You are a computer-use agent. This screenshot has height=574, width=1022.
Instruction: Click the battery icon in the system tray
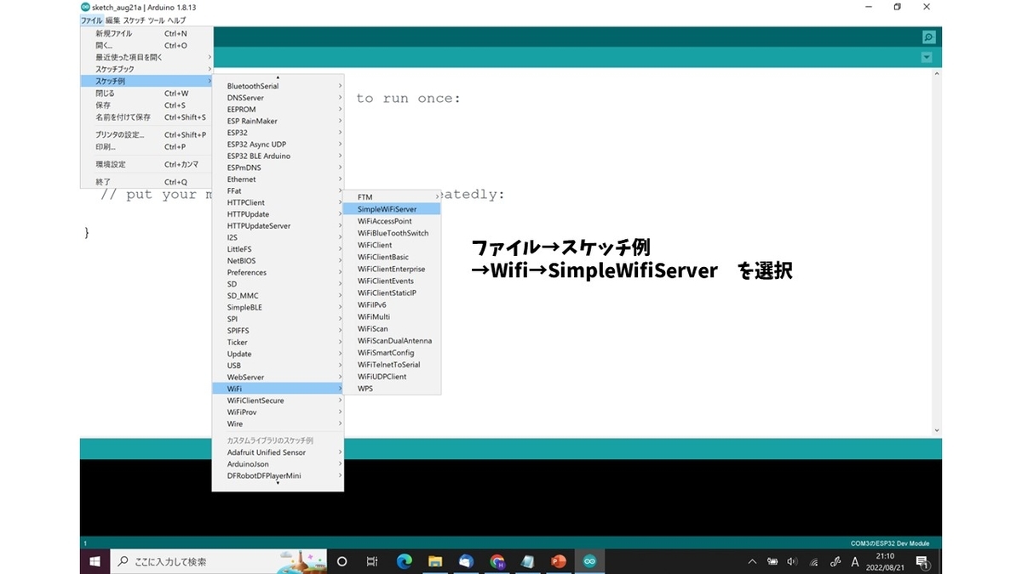[x=772, y=561]
